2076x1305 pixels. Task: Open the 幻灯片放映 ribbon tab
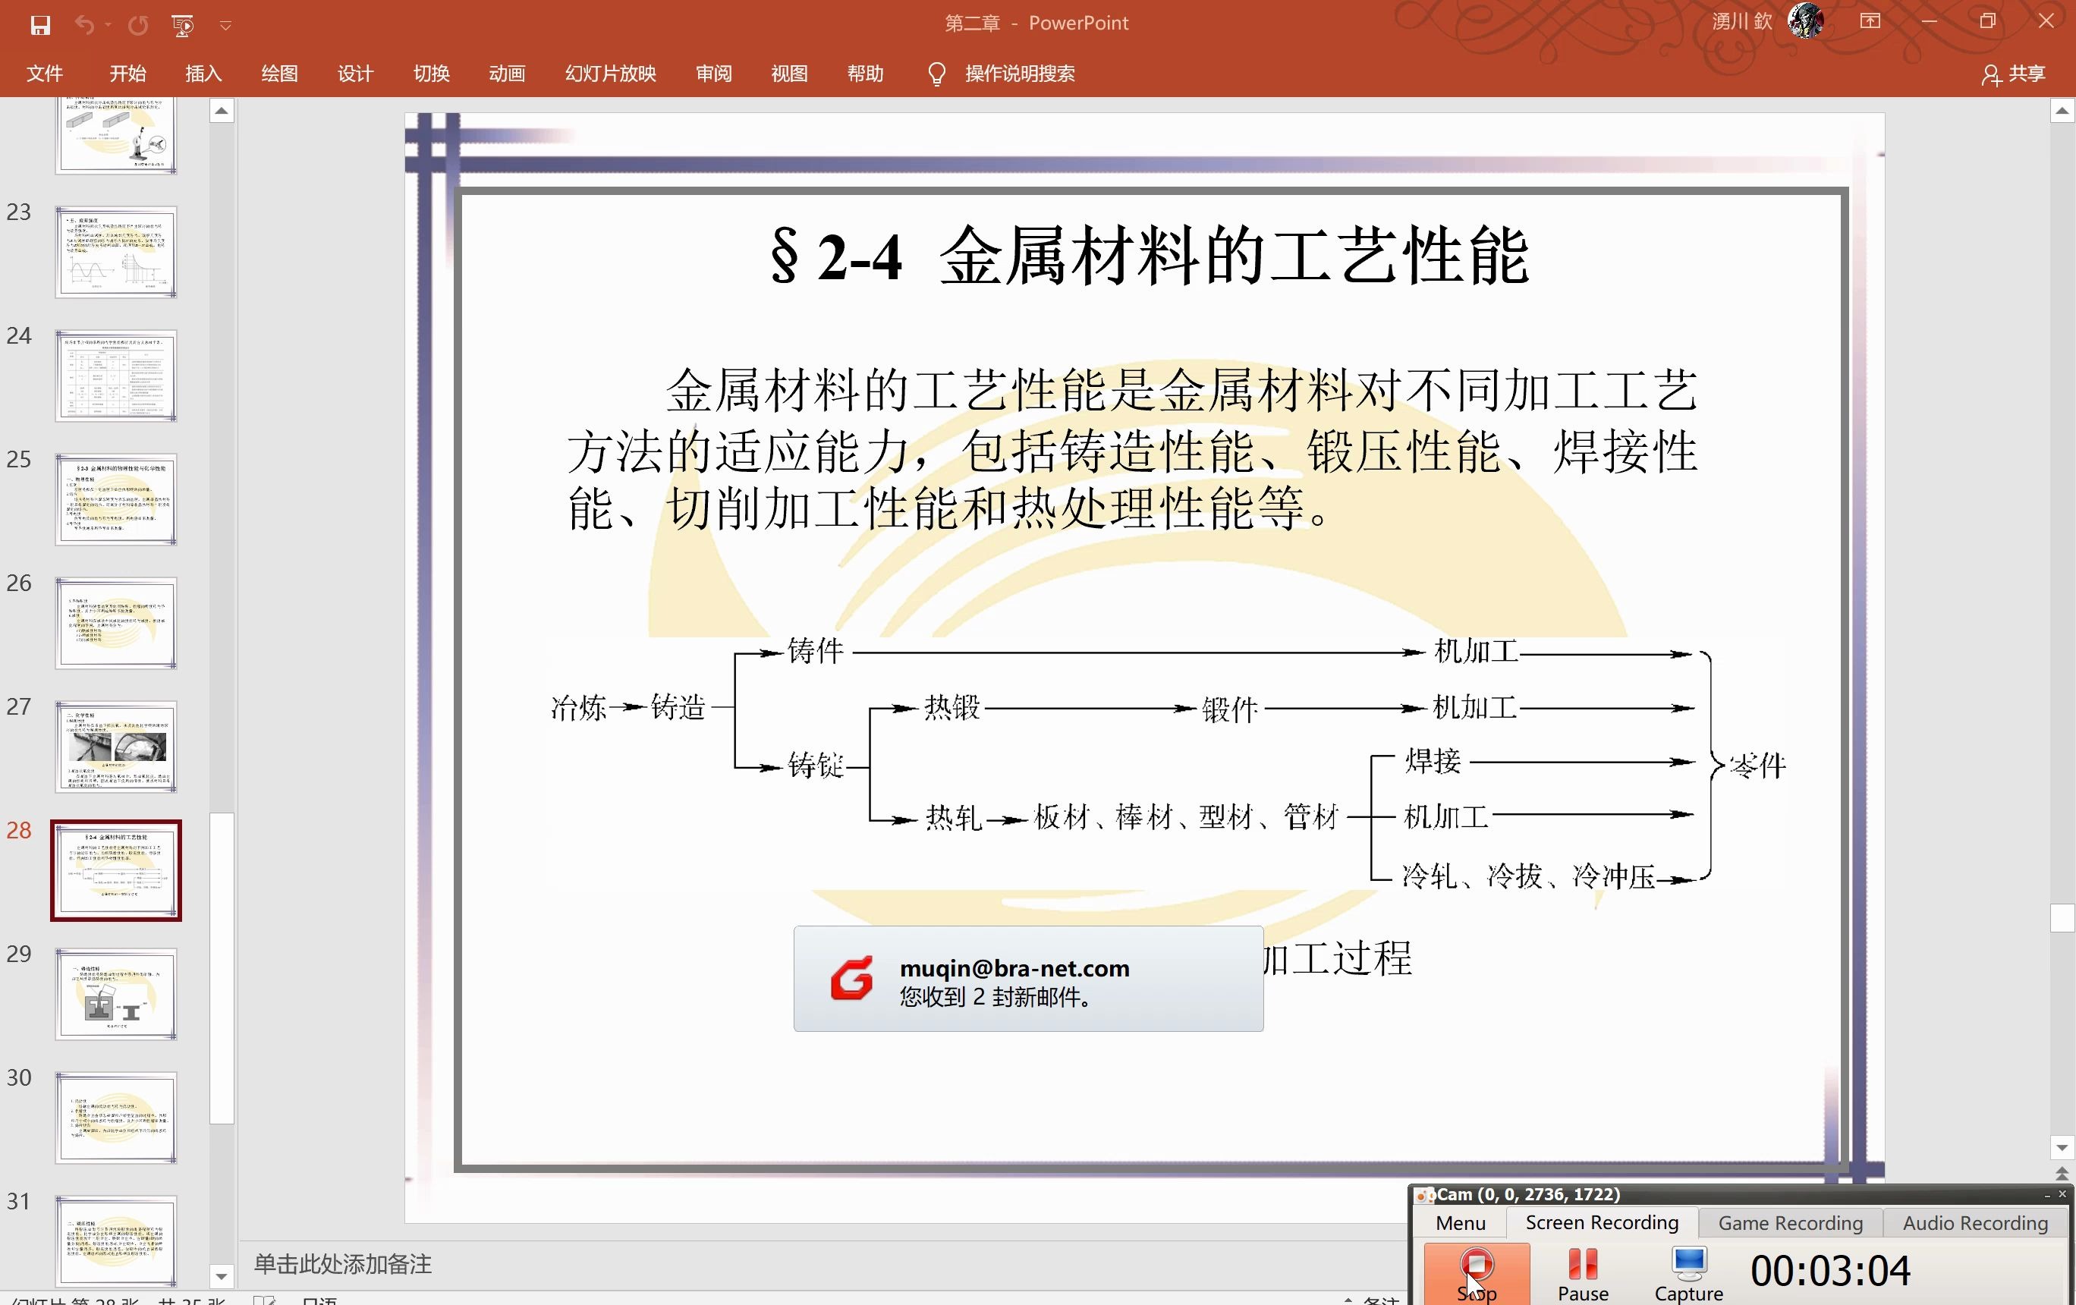(610, 74)
